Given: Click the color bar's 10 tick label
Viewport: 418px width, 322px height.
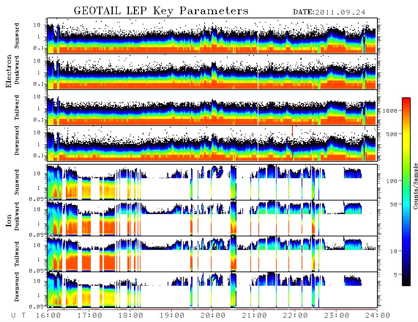Looking at the screenshot, I should pos(393,251).
